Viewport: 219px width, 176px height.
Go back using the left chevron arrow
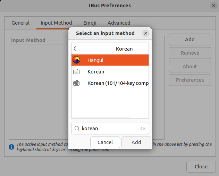(75, 49)
